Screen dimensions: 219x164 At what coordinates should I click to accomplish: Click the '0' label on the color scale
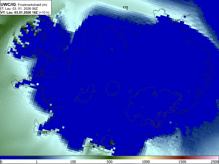tap(1, 162)
